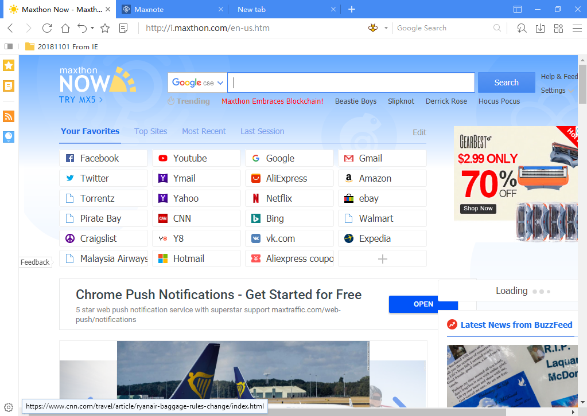The width and height of the screenshot is (587, 416).
Task: Open the Netflix favorite tile
Action: pos(289,198)
